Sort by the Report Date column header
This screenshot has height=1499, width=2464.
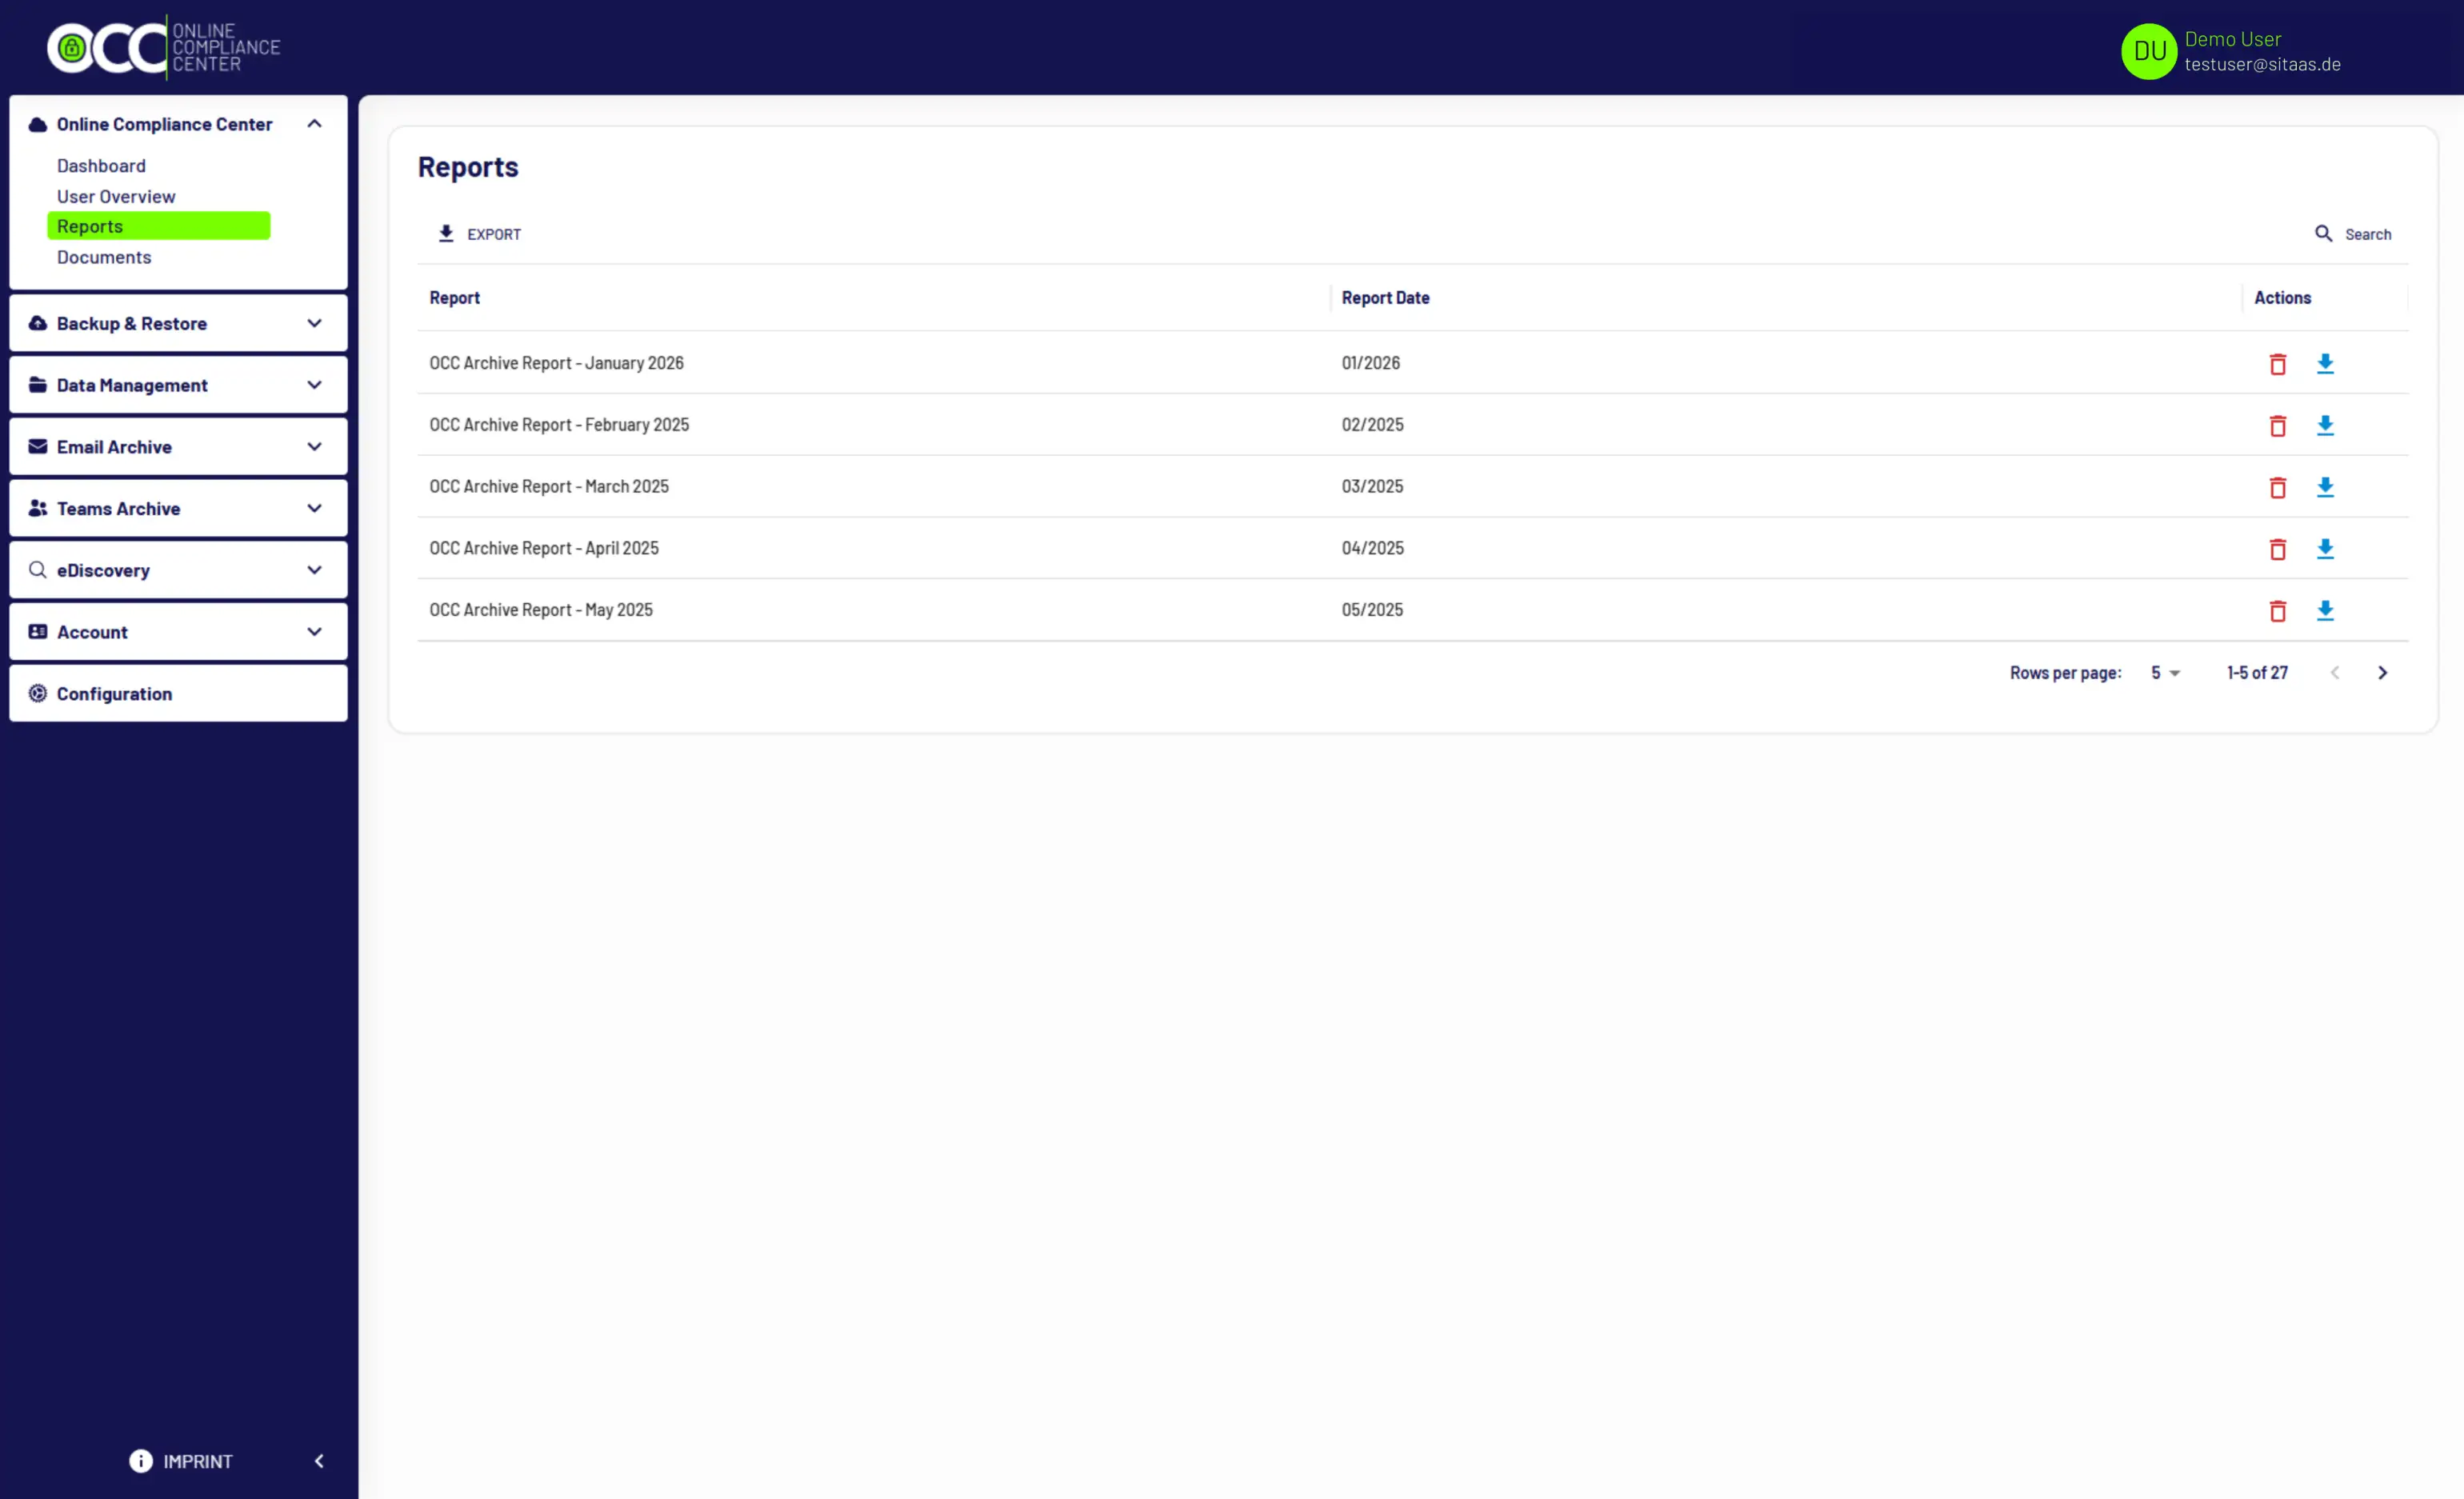(x=1385, y=298)
